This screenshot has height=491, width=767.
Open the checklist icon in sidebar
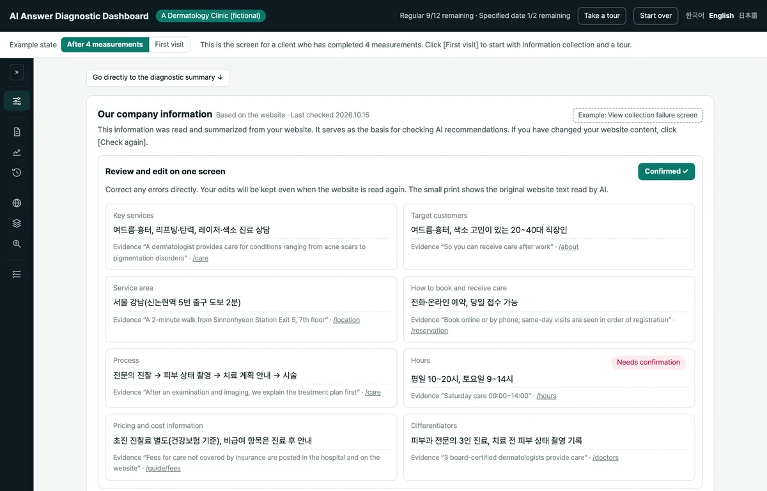point(17,274)
